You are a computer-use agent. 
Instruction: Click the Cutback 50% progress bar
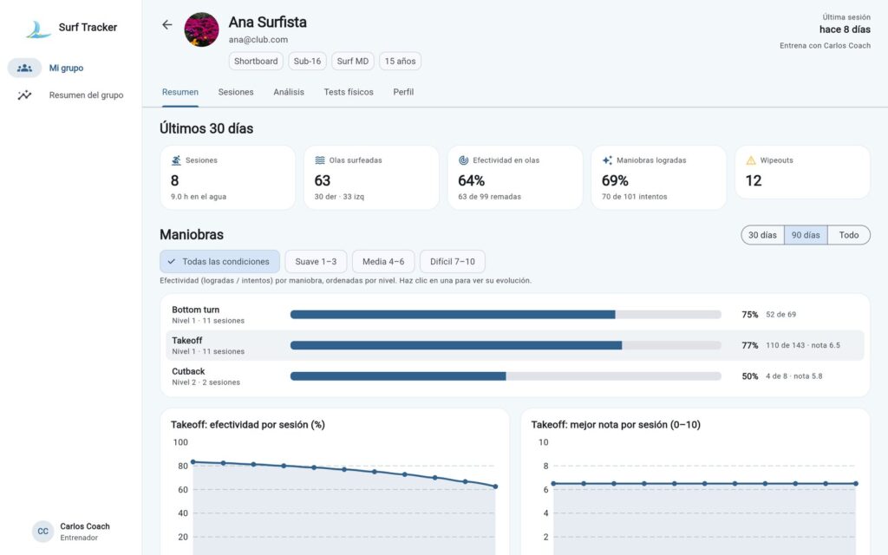506,376
